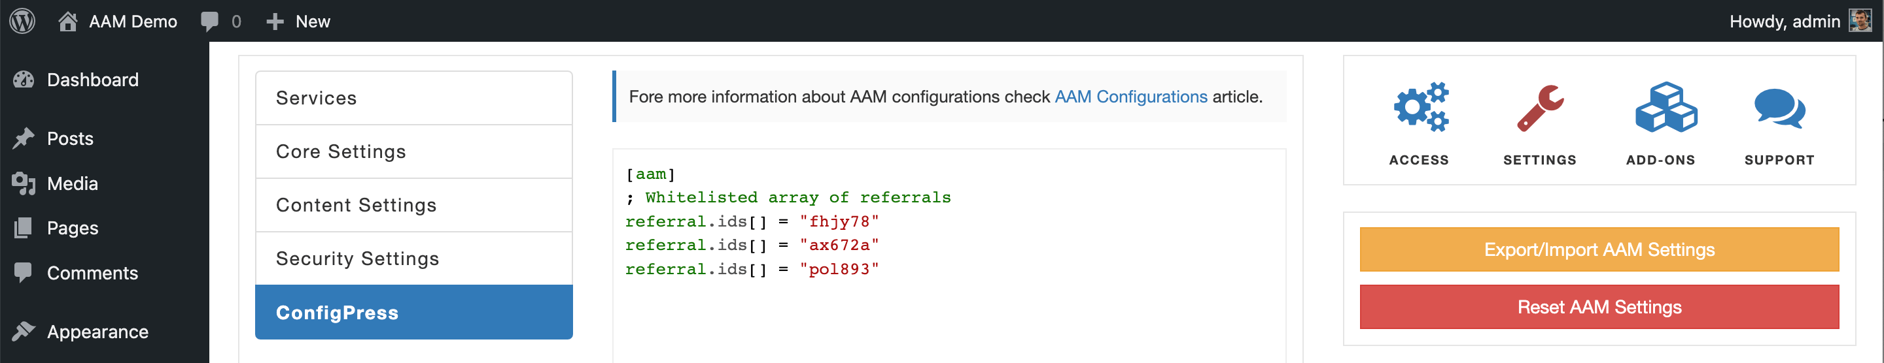Image resolution: width=1884 pixels, height=363 pixels.
Task: Open the Add-ons boxes icon
Action: (x=1667, y=107)
